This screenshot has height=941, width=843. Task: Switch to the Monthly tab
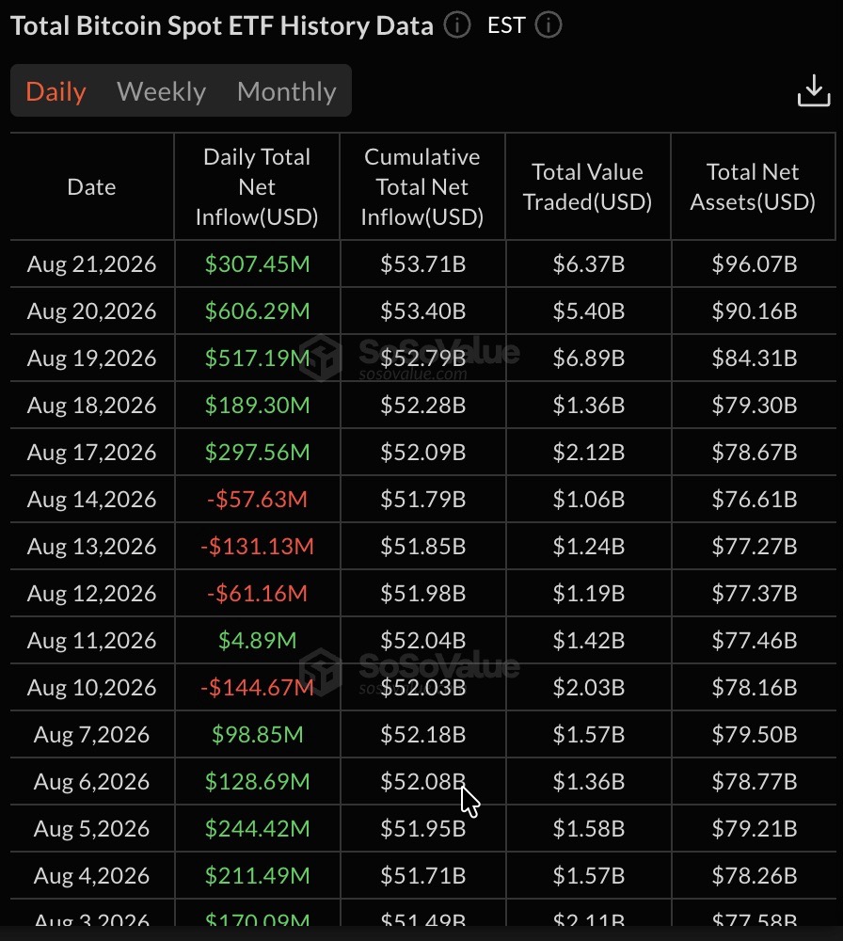287,91
